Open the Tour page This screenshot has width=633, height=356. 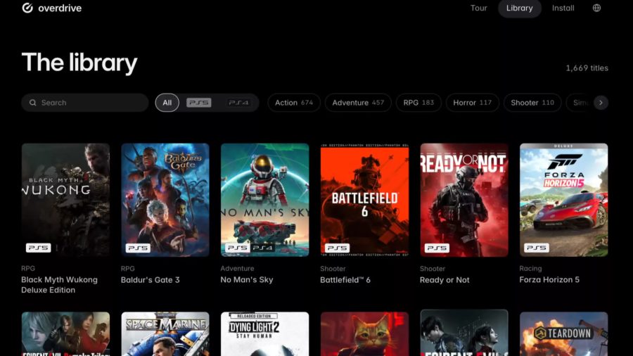479,8
